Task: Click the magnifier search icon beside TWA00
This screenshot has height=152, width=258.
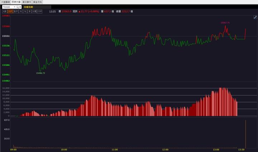Action: coord(16,7)
